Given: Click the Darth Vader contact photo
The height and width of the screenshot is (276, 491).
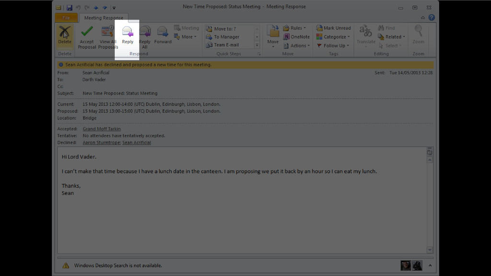Looking at the screenshot, I should point(417,265).
